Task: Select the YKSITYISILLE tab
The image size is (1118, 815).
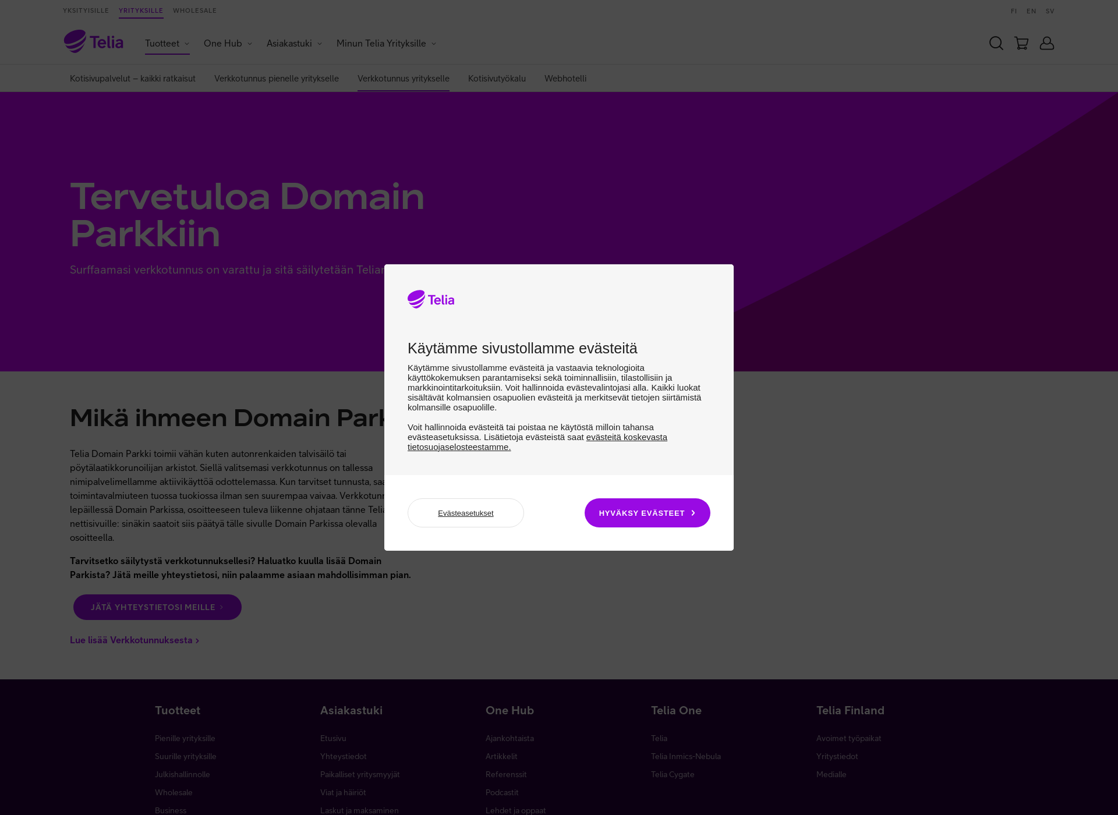Action: [86, 10]
